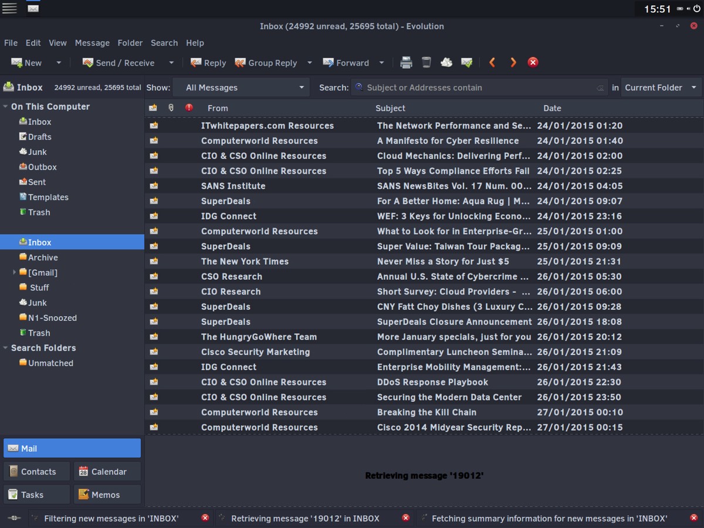Open Forward dropdown arrow
Image resolution: width=704 pixels, height=528 pixels.
(x=381, y=63)
